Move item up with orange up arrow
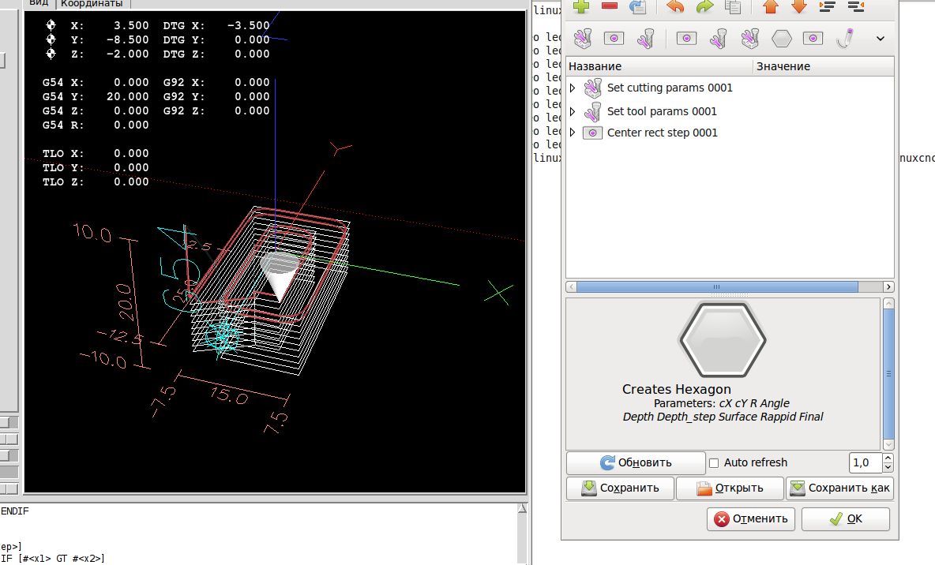935x565 pixels. tap(771, 7)
